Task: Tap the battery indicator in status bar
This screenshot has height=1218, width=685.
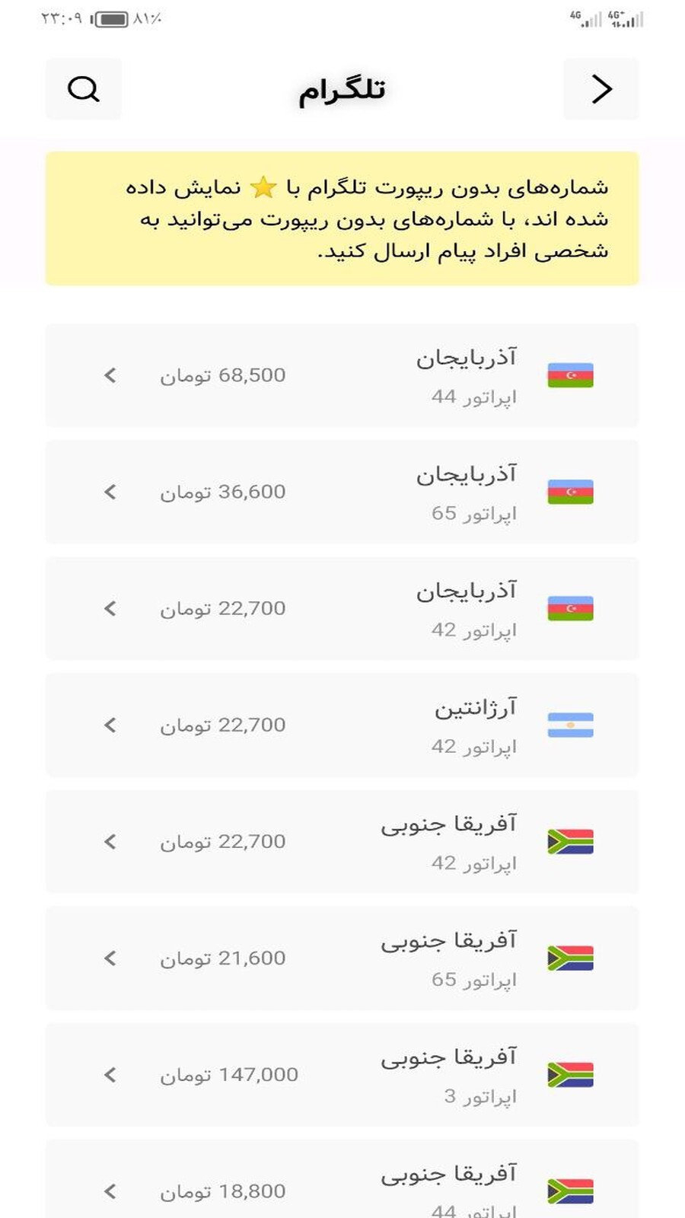Action: click(110, 19)
